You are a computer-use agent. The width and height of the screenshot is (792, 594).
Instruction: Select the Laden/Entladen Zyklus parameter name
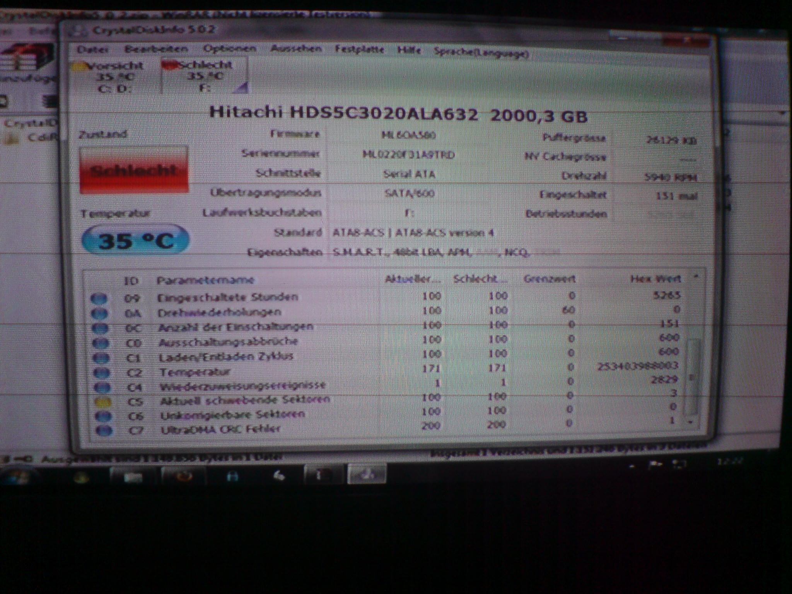pyautogui.click(x=226, y=356)
